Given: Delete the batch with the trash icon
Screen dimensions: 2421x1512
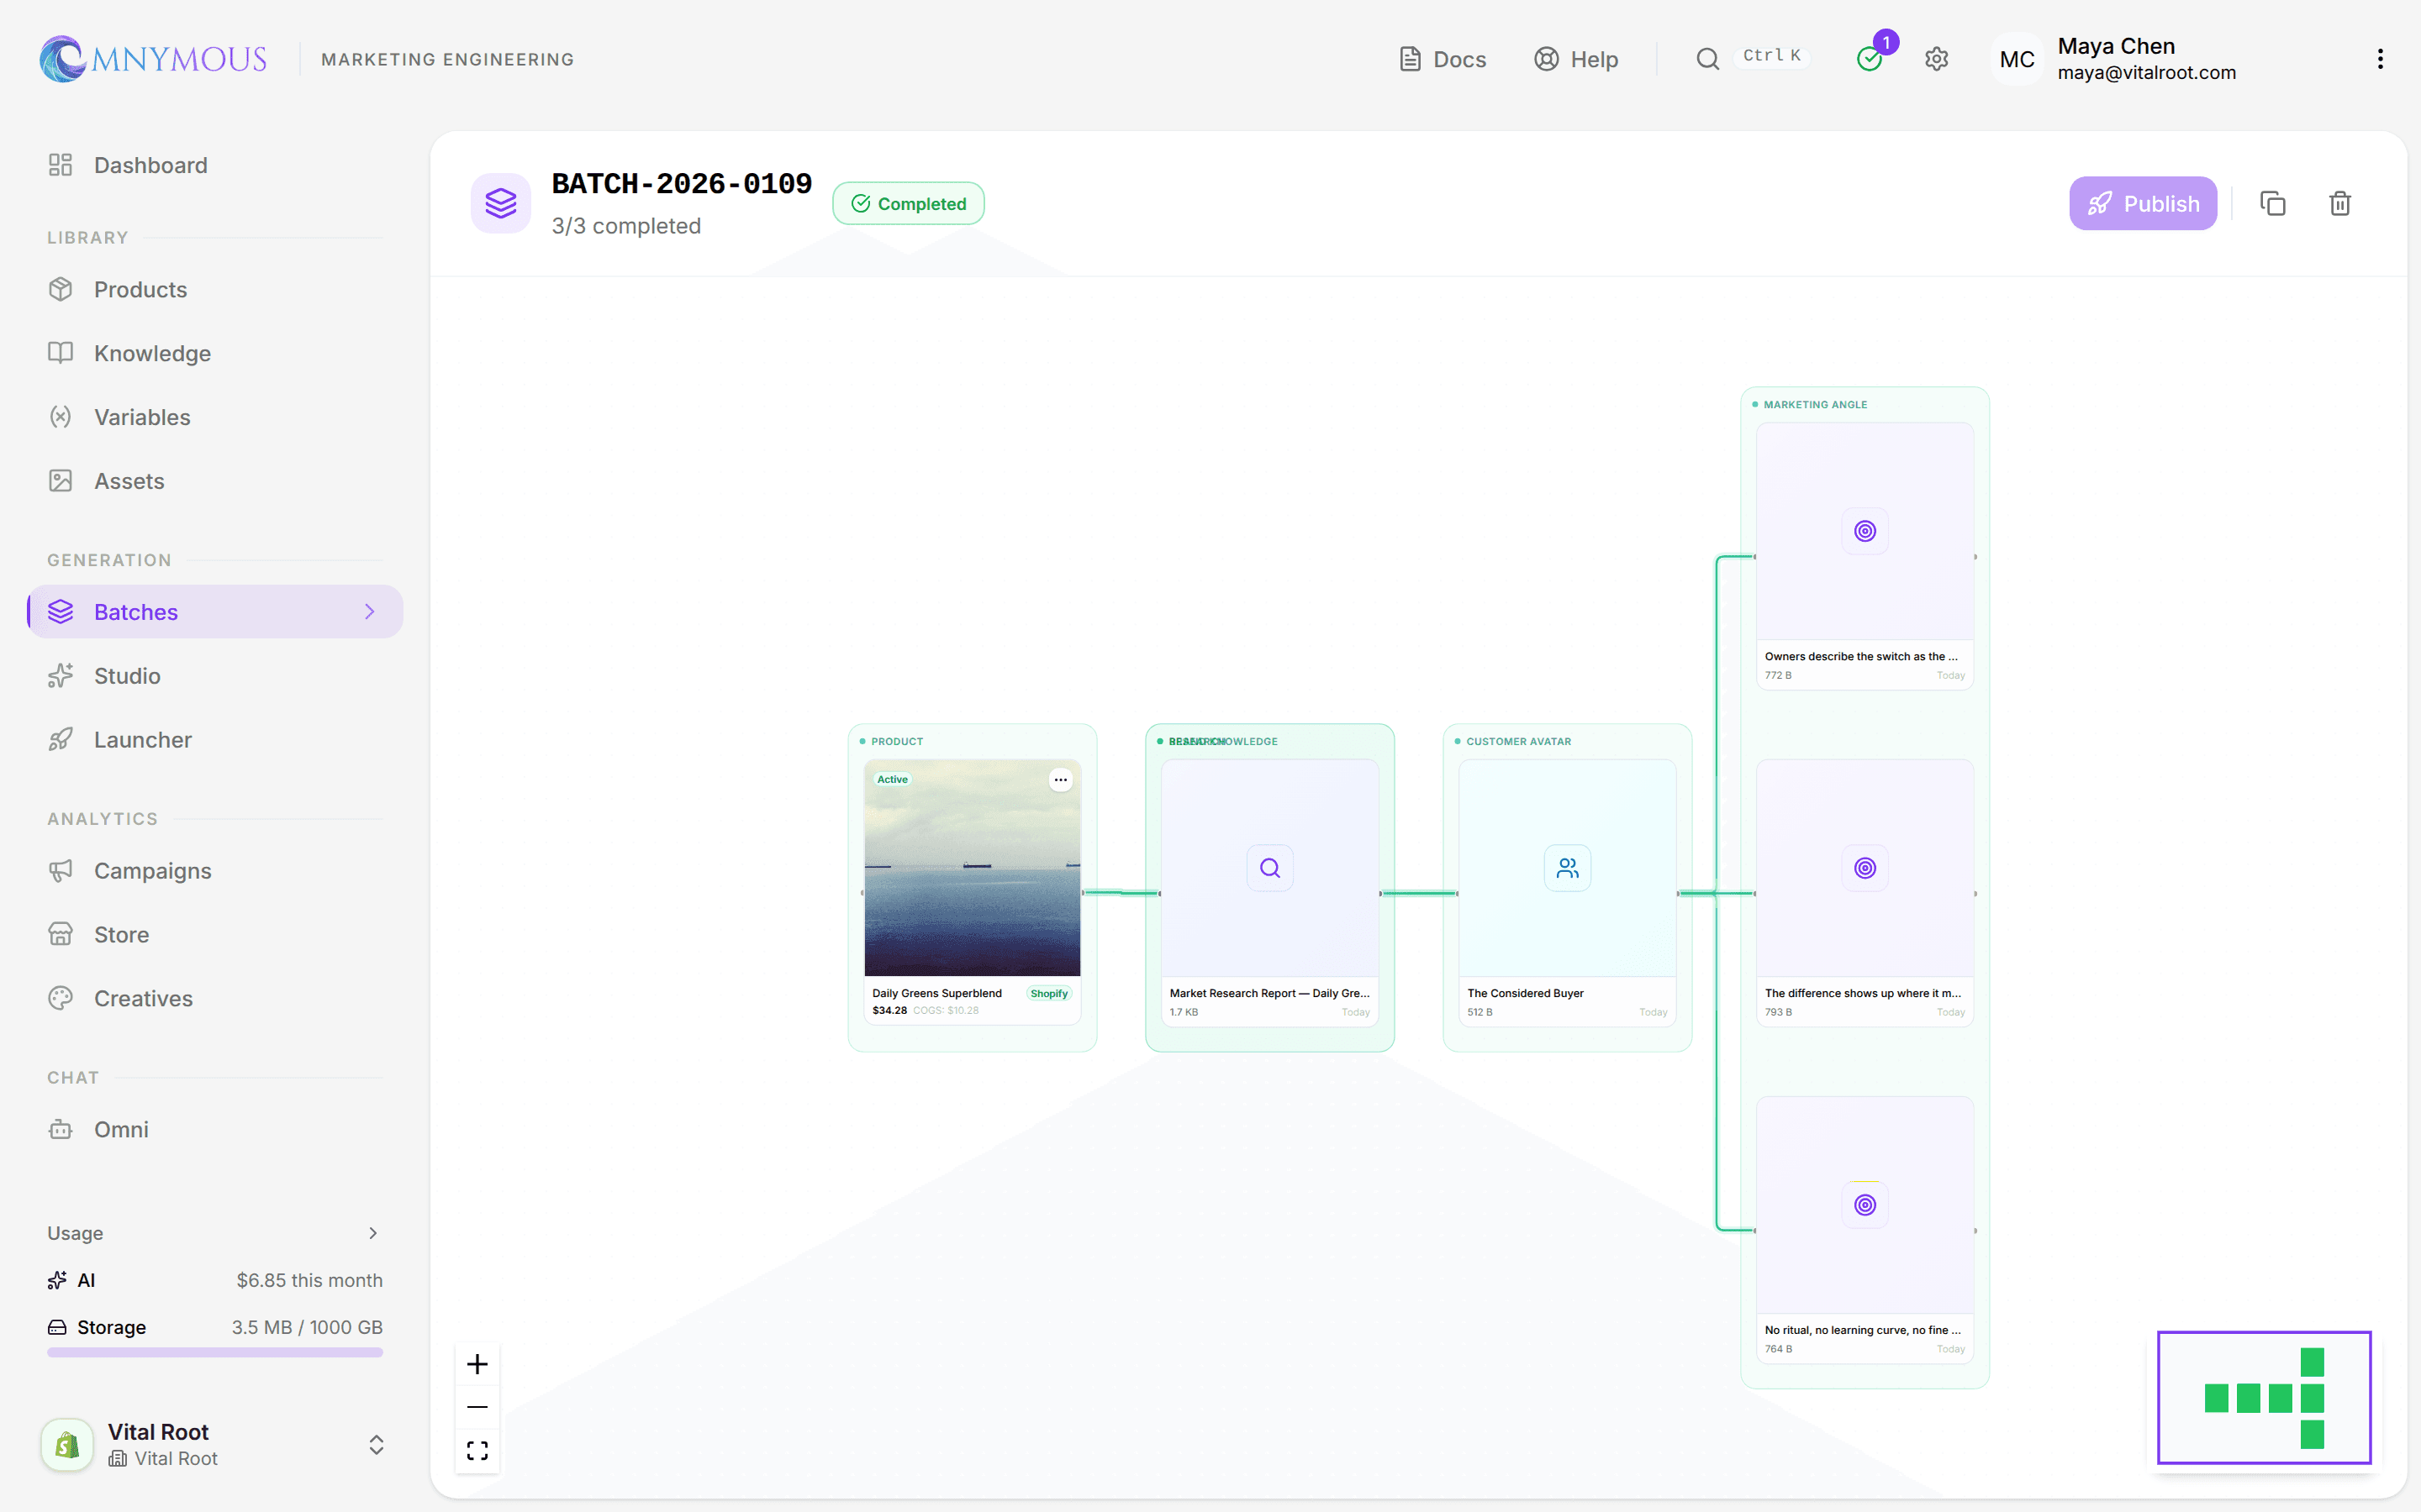Looking at the screenshot, I should coord(2340,203).
